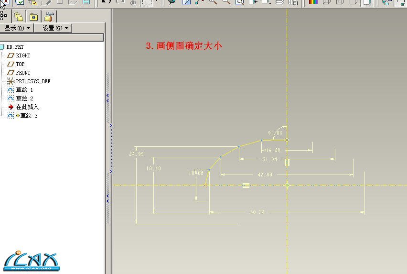Click the 在此插入 insert marker
The width and height of the screenshot is (407, 274).
(x=27, y=107)
